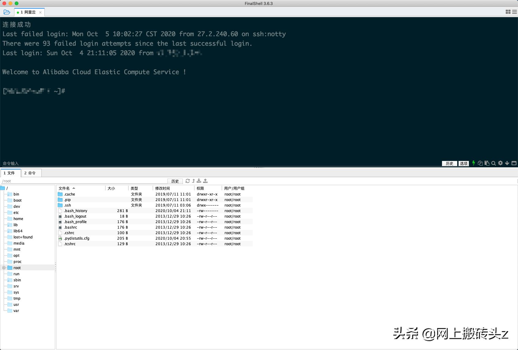The image size is (518, 350).
Task: Go up to parent directory icon
Action: point(194,181)
